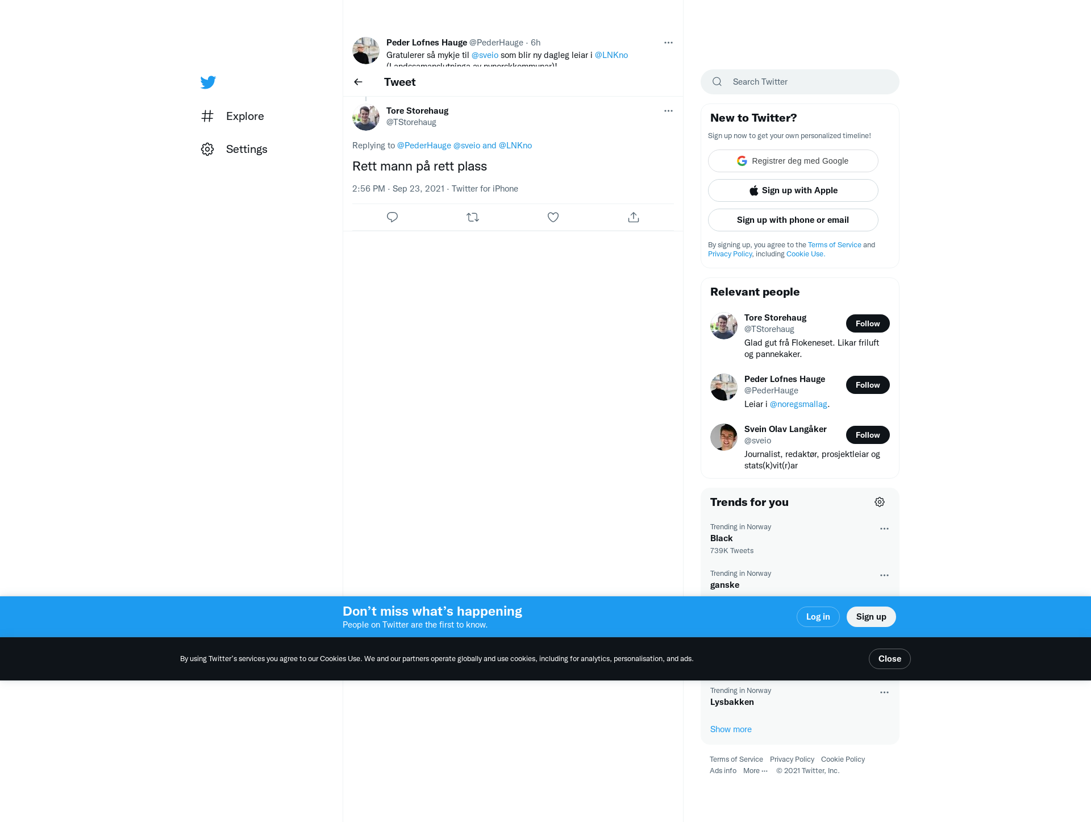The height and width of the screenshot is (822, 1091).
Task: Focus the Search Twitter field
Action: pyautogui.click(x=800, y=82)
